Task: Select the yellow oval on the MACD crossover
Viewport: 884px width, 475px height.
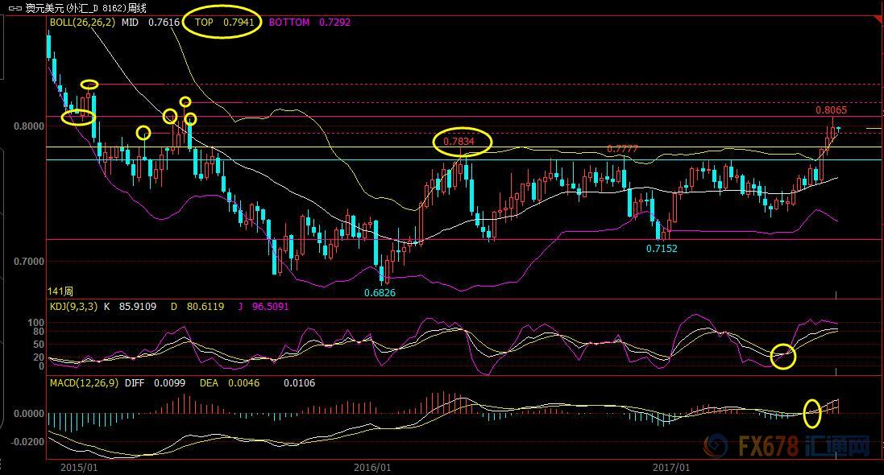Action: (811, 414)
